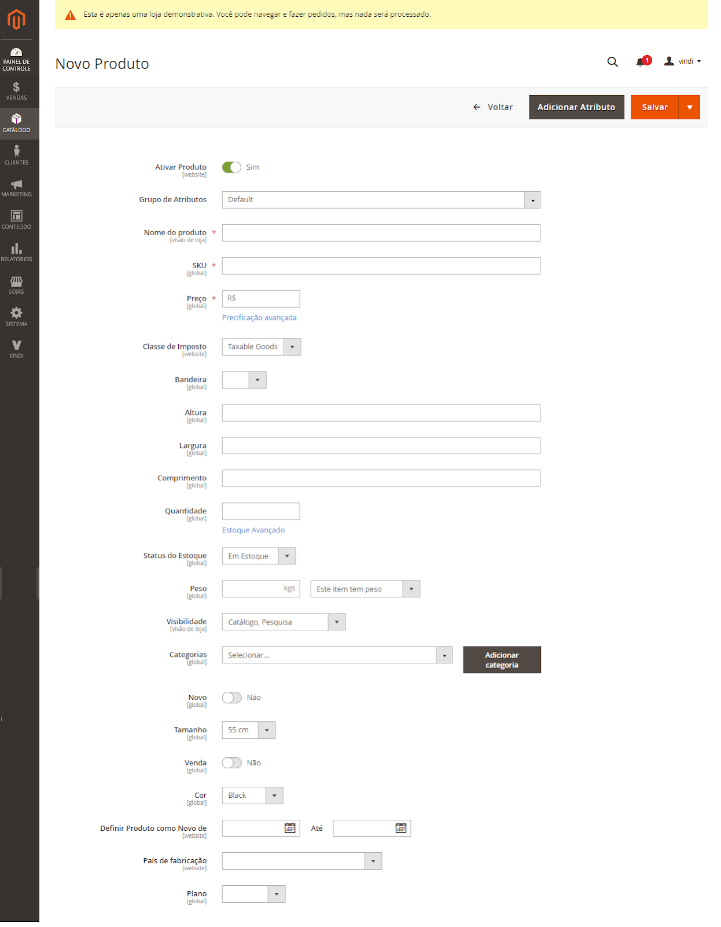Enable the Novo toggle switch

click(231, 698)
